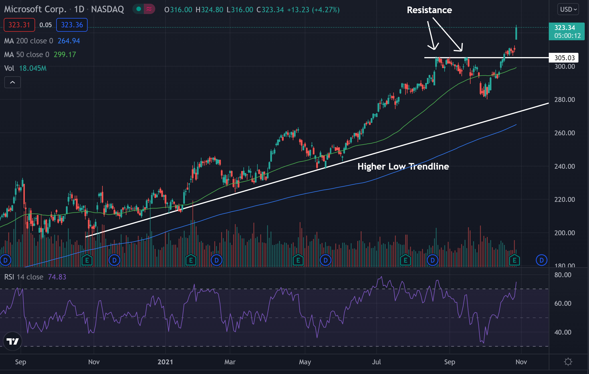
Task: Click the red sell price 323.31 button
Action: click(x=19, y=25)
